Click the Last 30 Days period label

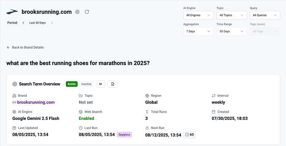point(38,23)
